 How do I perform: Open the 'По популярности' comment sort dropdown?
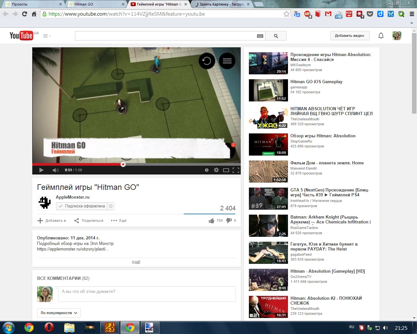pos(59,313)
